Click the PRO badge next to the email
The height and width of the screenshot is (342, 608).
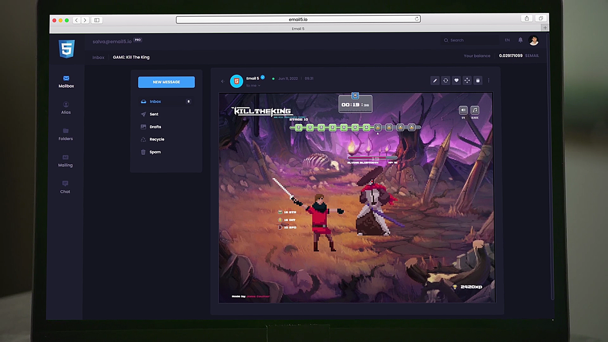tap(138, 40)
